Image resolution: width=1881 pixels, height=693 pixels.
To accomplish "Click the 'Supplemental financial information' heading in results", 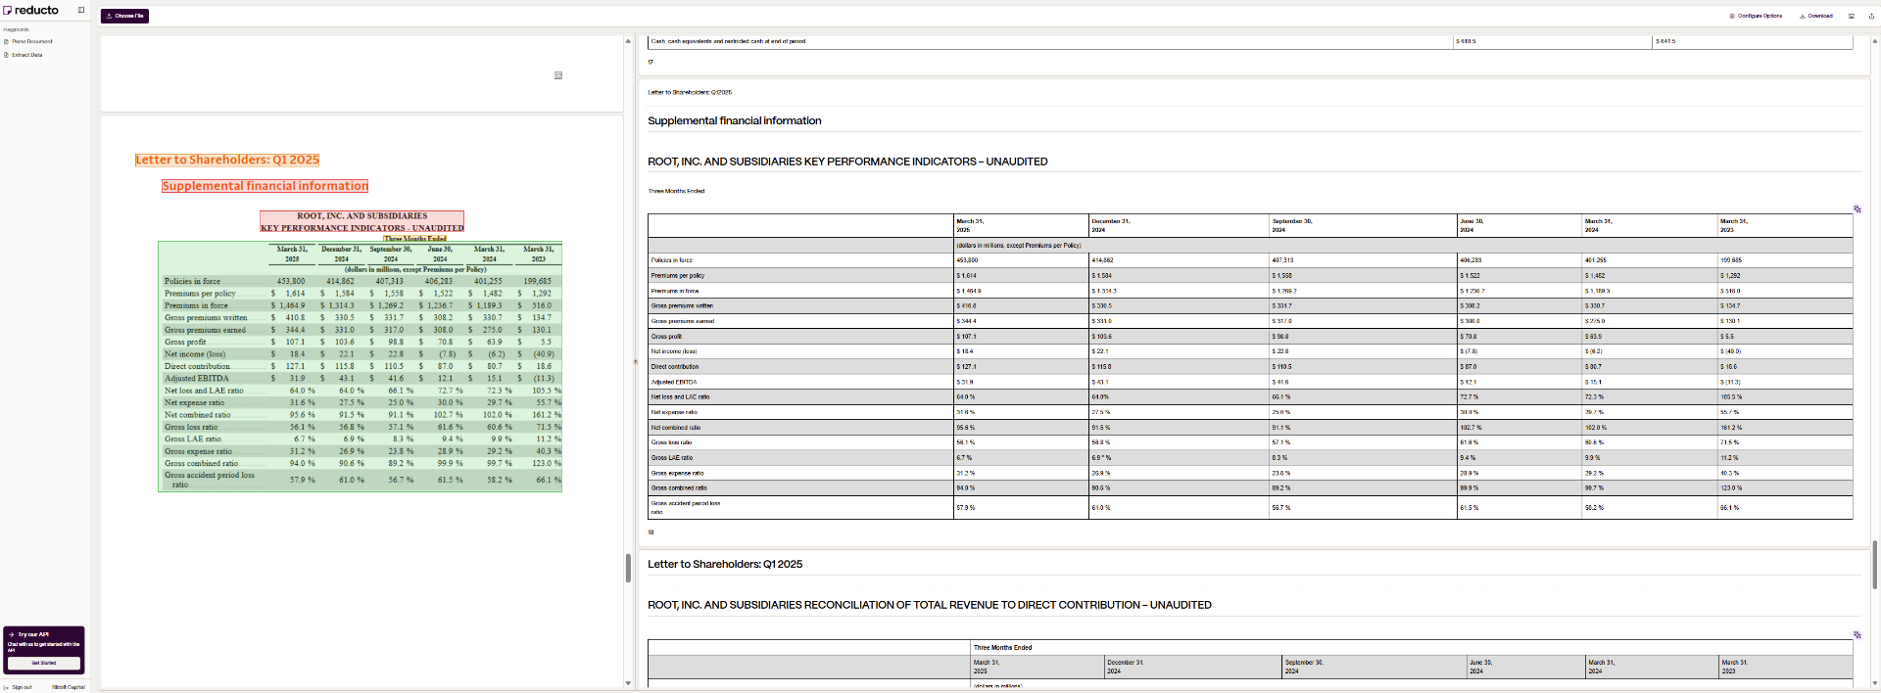I will coord(735,121).
